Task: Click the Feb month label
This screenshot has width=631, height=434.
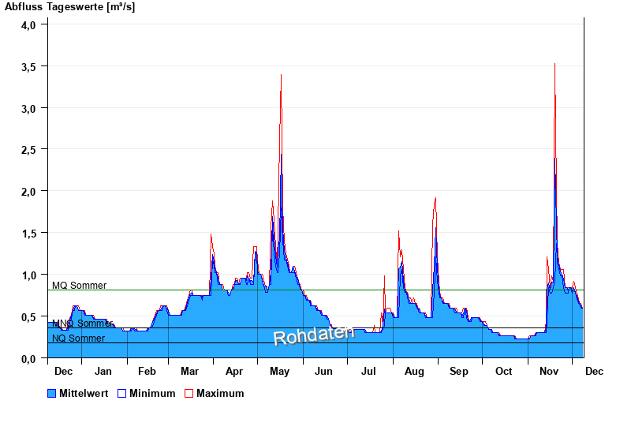Action: pyautogui.click(x=147, y=371)
